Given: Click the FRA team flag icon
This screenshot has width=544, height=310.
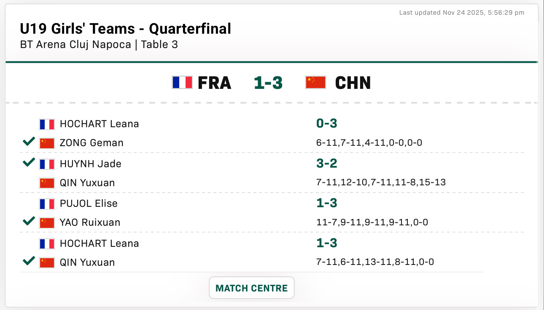Looking at the screenshot, I should [182, 83].
